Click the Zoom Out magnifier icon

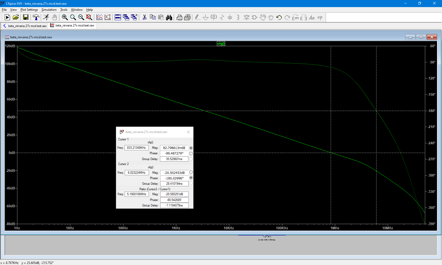[x=81, y=17]
